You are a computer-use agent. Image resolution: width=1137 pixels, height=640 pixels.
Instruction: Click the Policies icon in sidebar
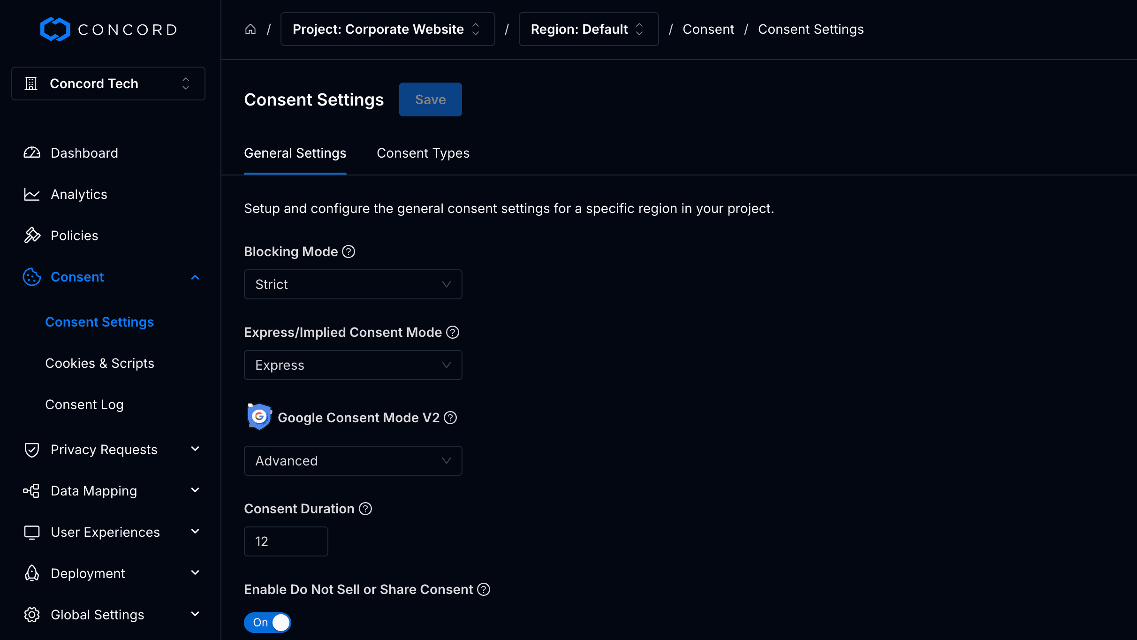point(31,235)
